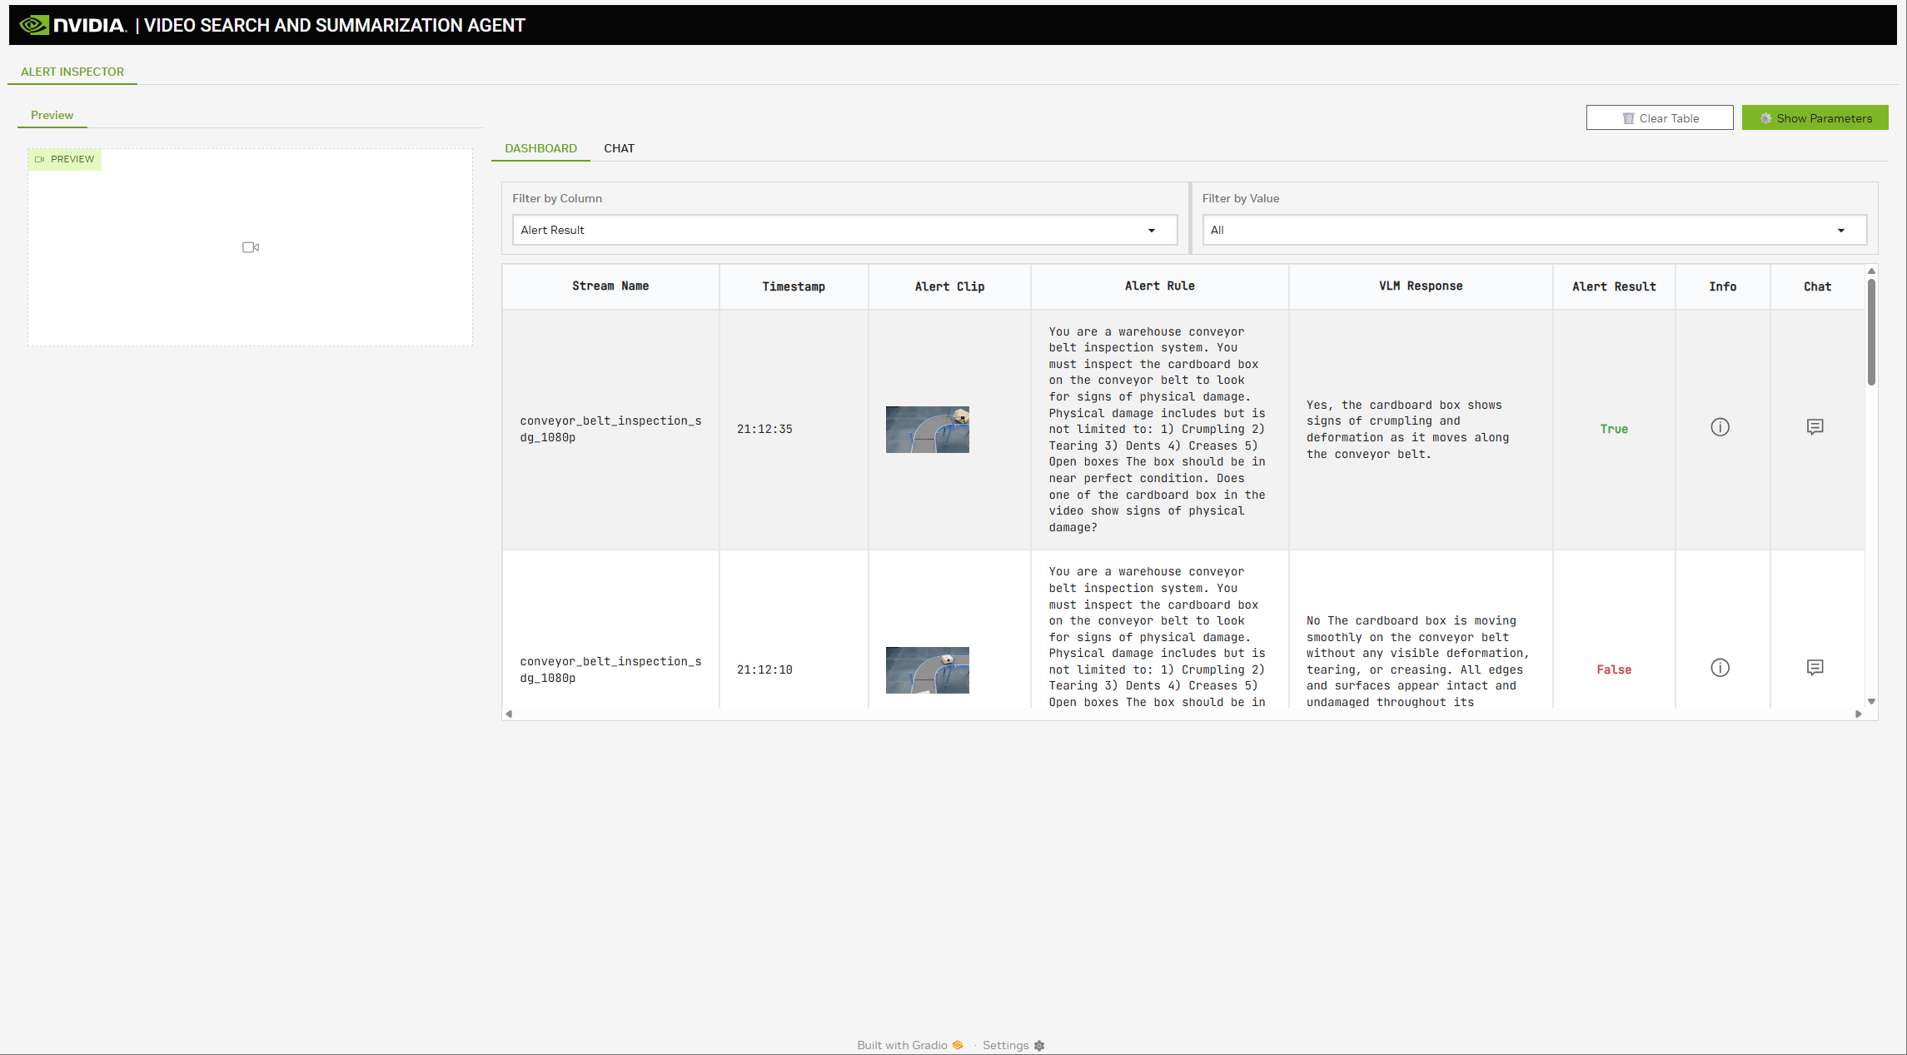The width and height of the screenshot is (1907, 1055).
Task: Open chat icon for the False alert row
Action: pos(1815,668)
